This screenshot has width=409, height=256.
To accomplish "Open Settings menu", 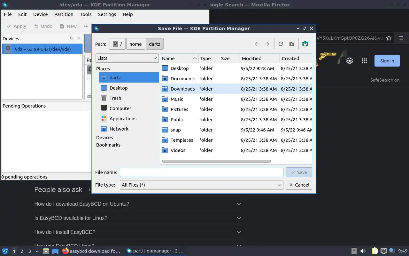I will coord(107,14).
